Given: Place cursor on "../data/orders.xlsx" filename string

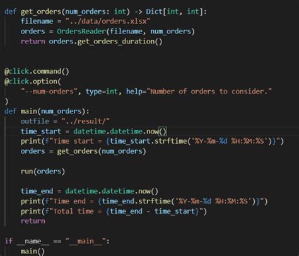Looking at the screenshot, I should [108, 21].
